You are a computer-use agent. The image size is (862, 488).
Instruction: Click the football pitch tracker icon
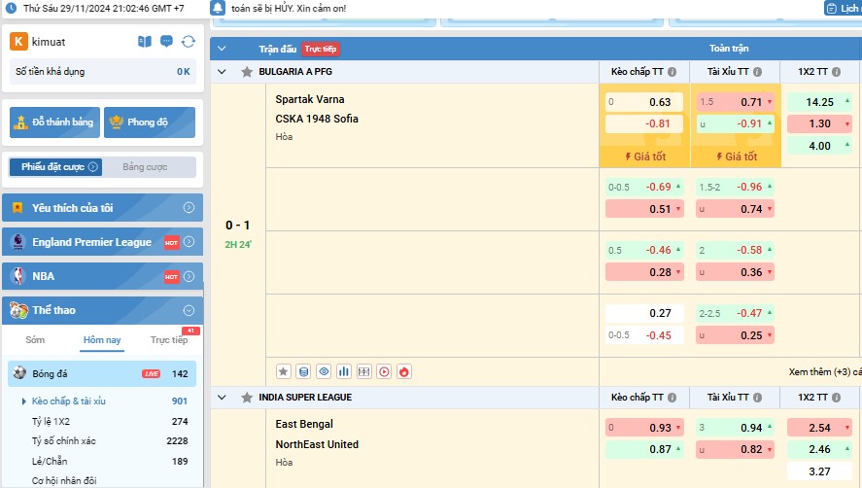[363, 371]
